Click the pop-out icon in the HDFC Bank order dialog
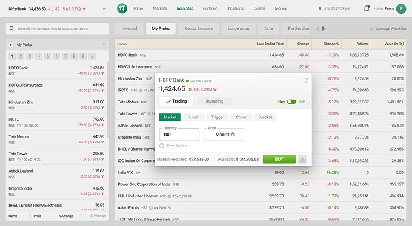 click(305, 81)
